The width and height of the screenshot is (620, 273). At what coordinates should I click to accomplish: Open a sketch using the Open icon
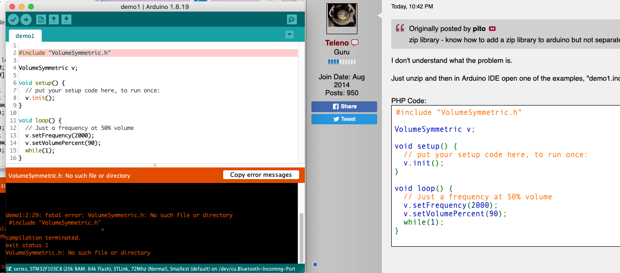[54, 19]
